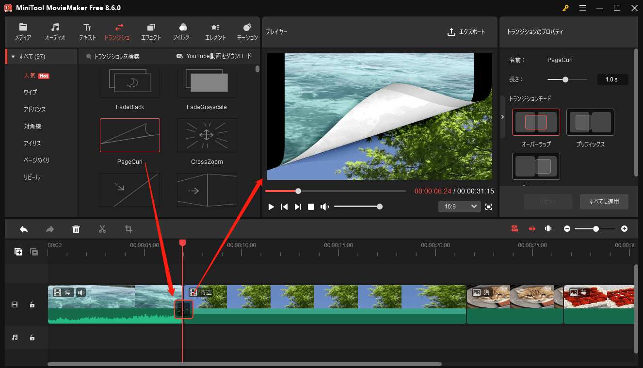This screenshot has height=368, width=643.
Task: Click the undo arrow icon
Action: 24,228
